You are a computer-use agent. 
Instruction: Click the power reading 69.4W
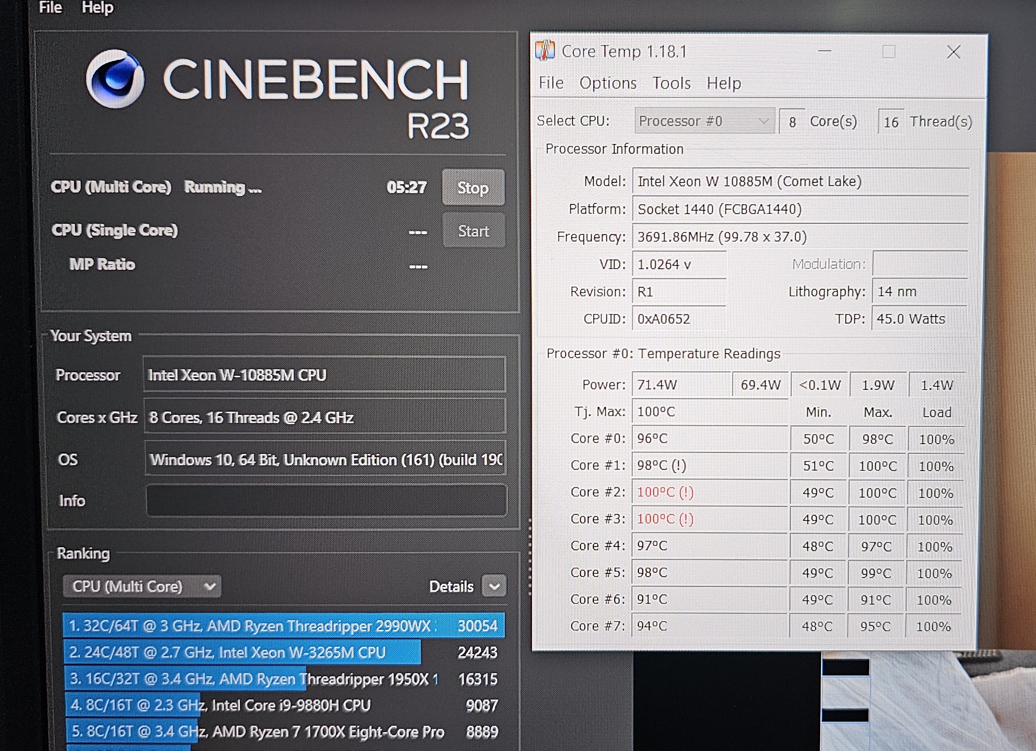(x=761, y=385)
